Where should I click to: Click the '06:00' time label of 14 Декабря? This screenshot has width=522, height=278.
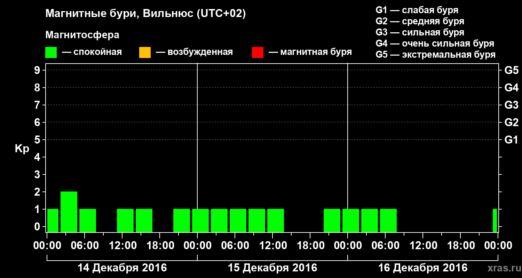[85, 245]
